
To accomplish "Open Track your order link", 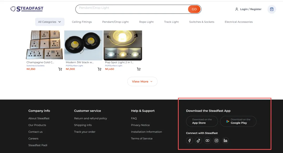I will coord(85,132).
